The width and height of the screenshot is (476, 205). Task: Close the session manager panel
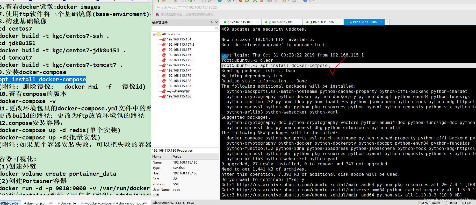[217, 22]
